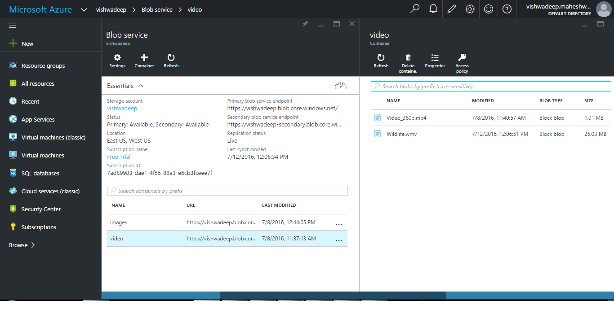Expand the Microsoft Azure dropdown chevron
This screenshot has height=318, width=614.
coord(84,9)
